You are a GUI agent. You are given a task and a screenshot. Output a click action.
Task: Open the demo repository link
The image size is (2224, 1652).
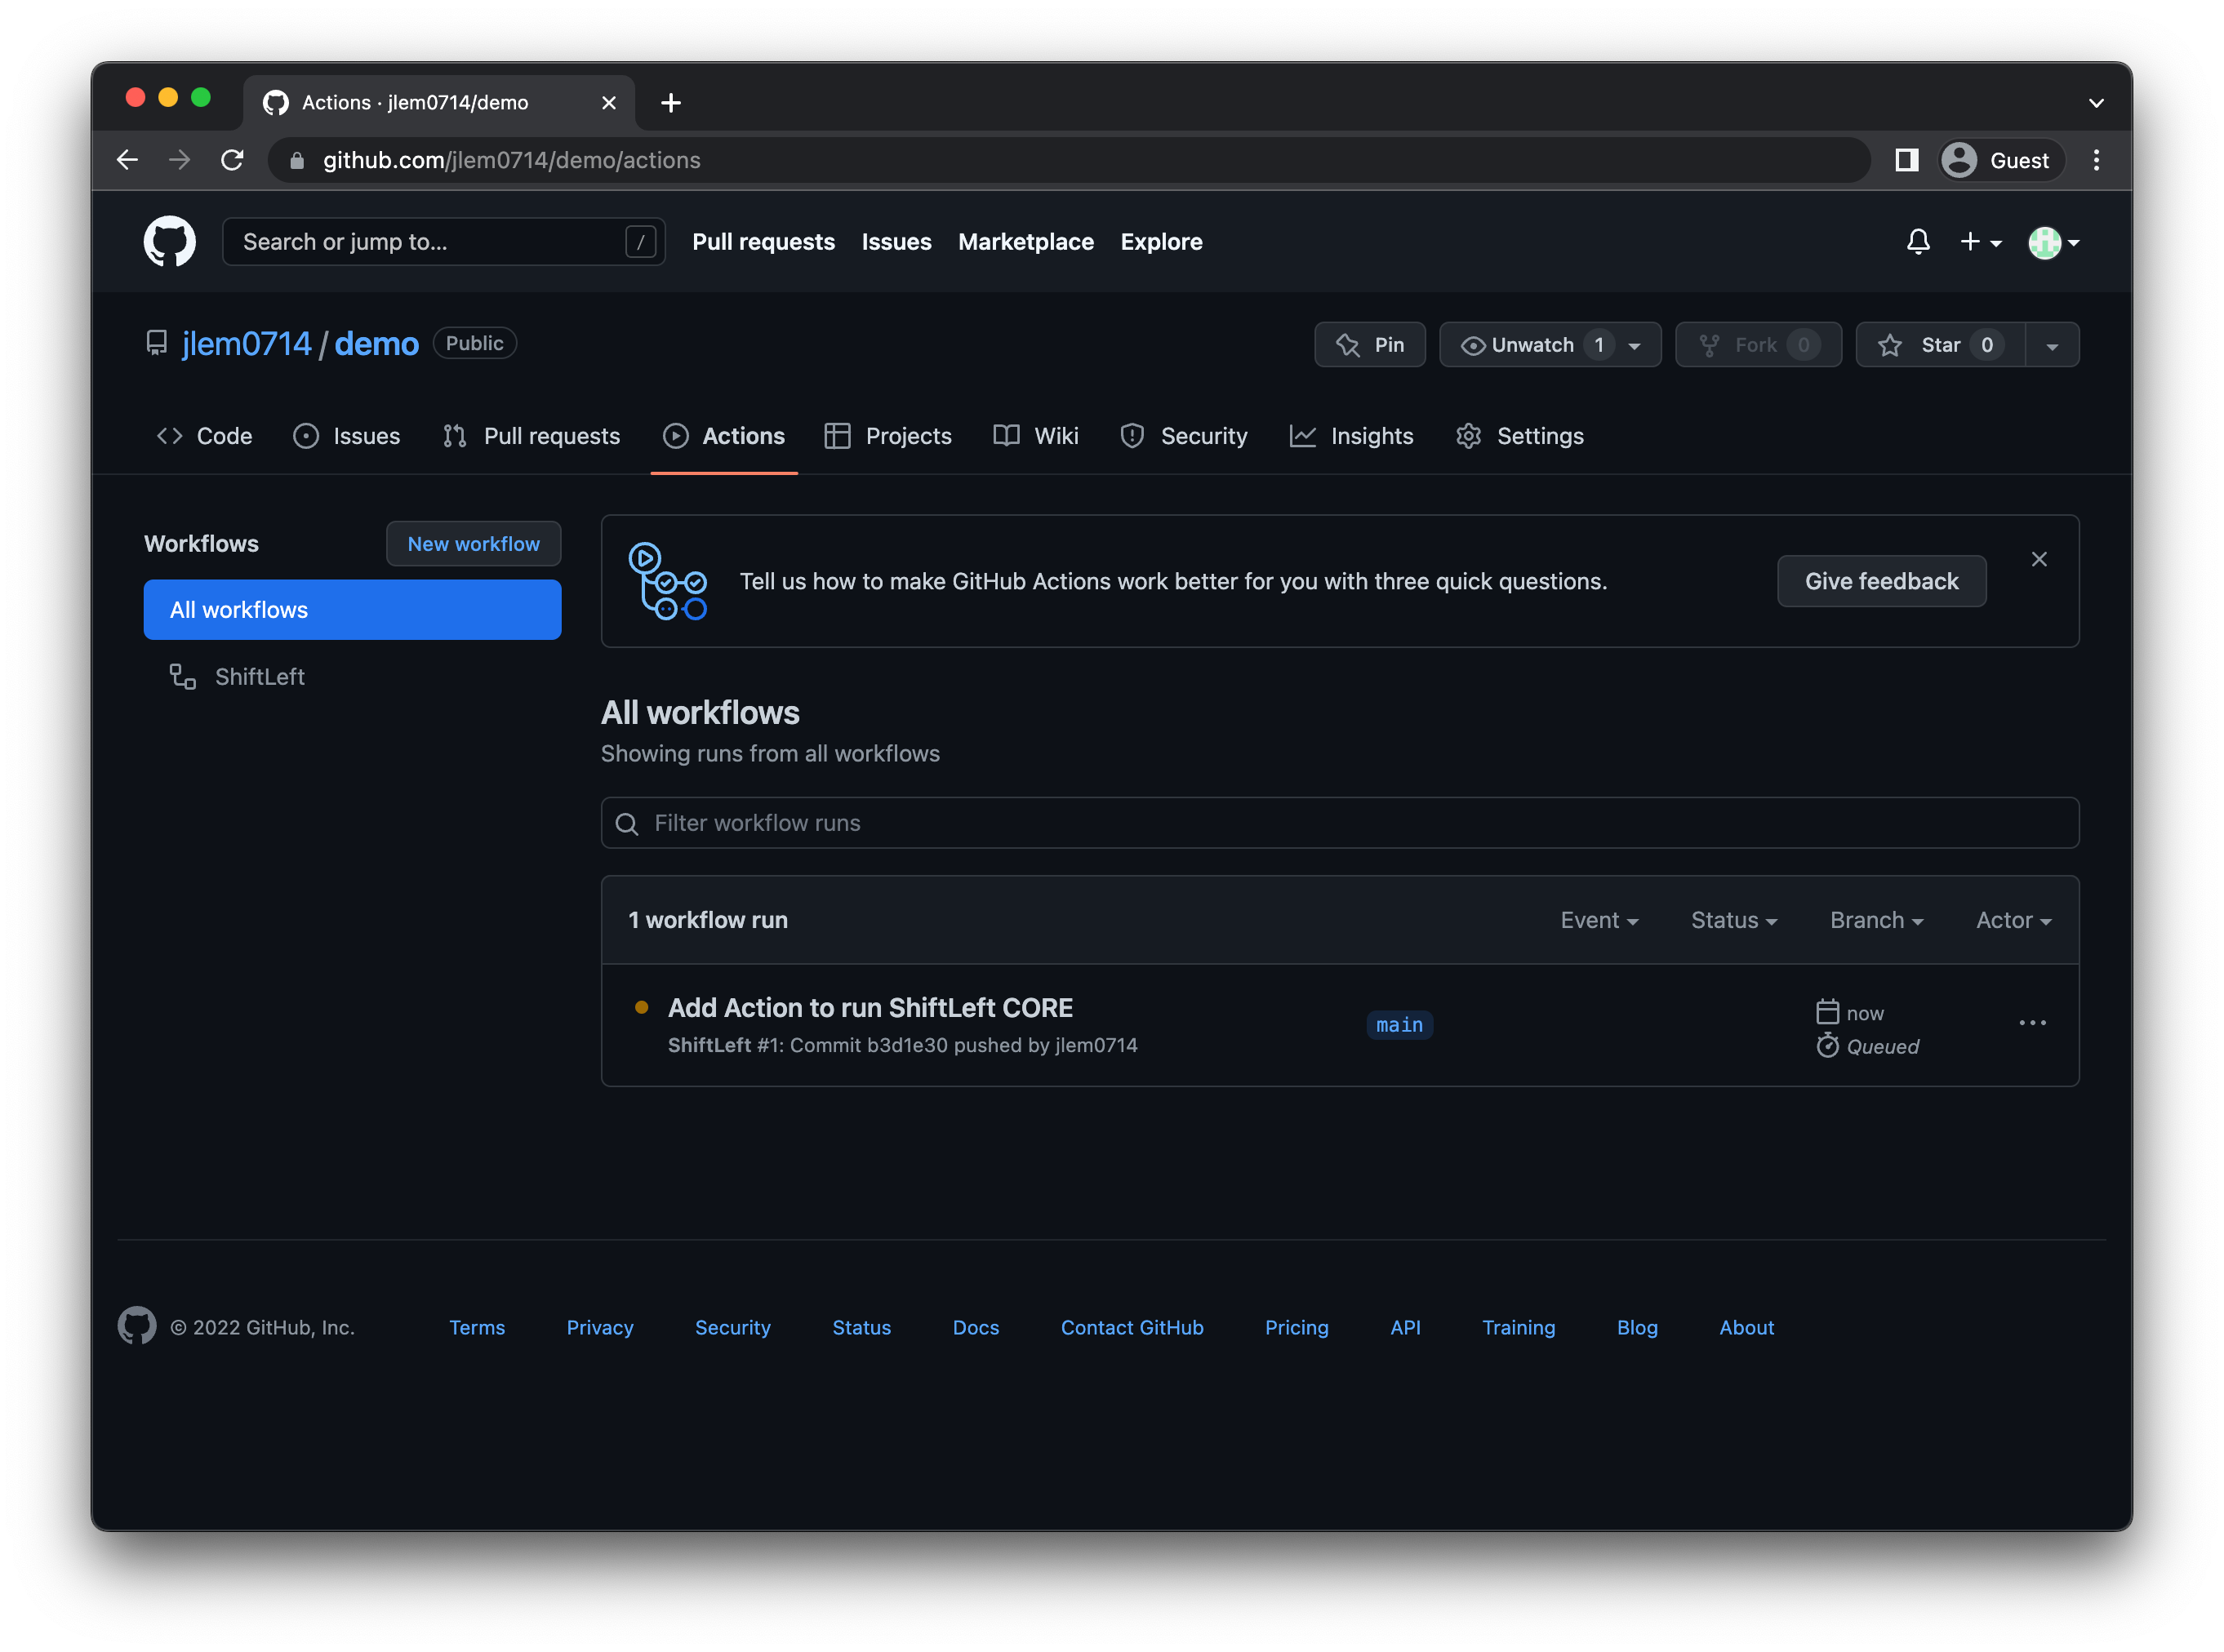(x=376, y=344)
